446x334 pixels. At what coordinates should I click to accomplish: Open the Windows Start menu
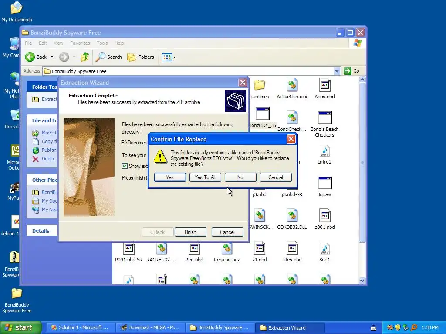click(21, 327)
